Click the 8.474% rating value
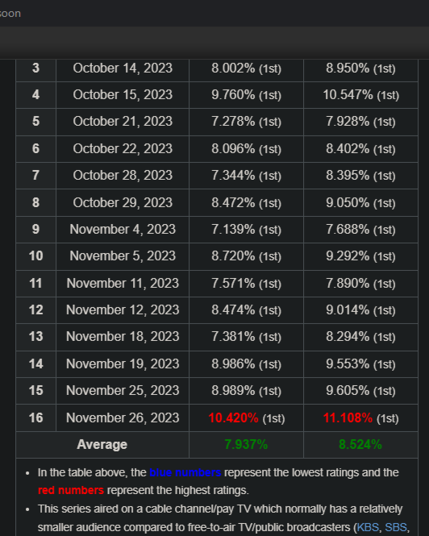Image resolution: width=429 pixels, height=536 pixels. 233,310
